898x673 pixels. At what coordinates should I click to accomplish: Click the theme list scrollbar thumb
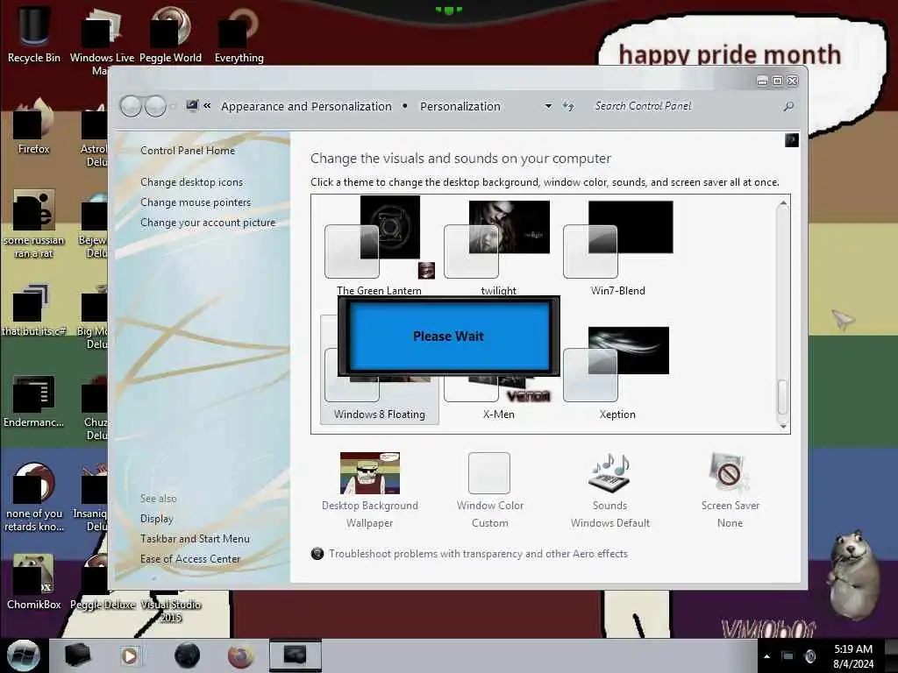[783, 397]
